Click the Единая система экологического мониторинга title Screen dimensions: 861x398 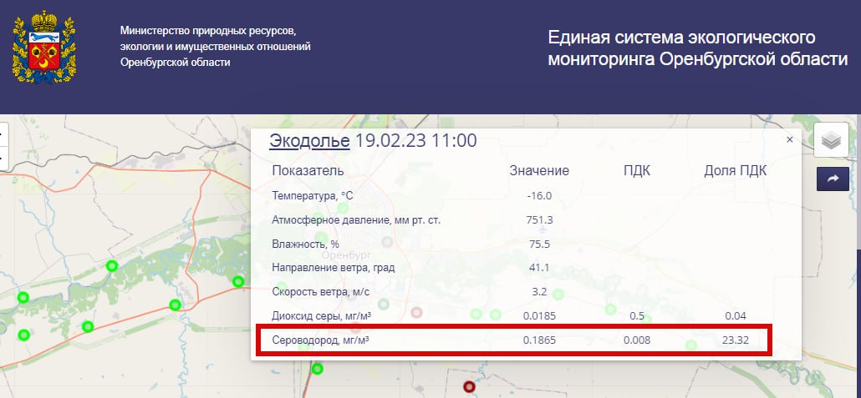(x=697, y=48)
